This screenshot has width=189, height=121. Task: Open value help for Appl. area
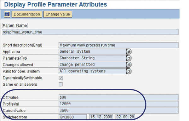129,52
